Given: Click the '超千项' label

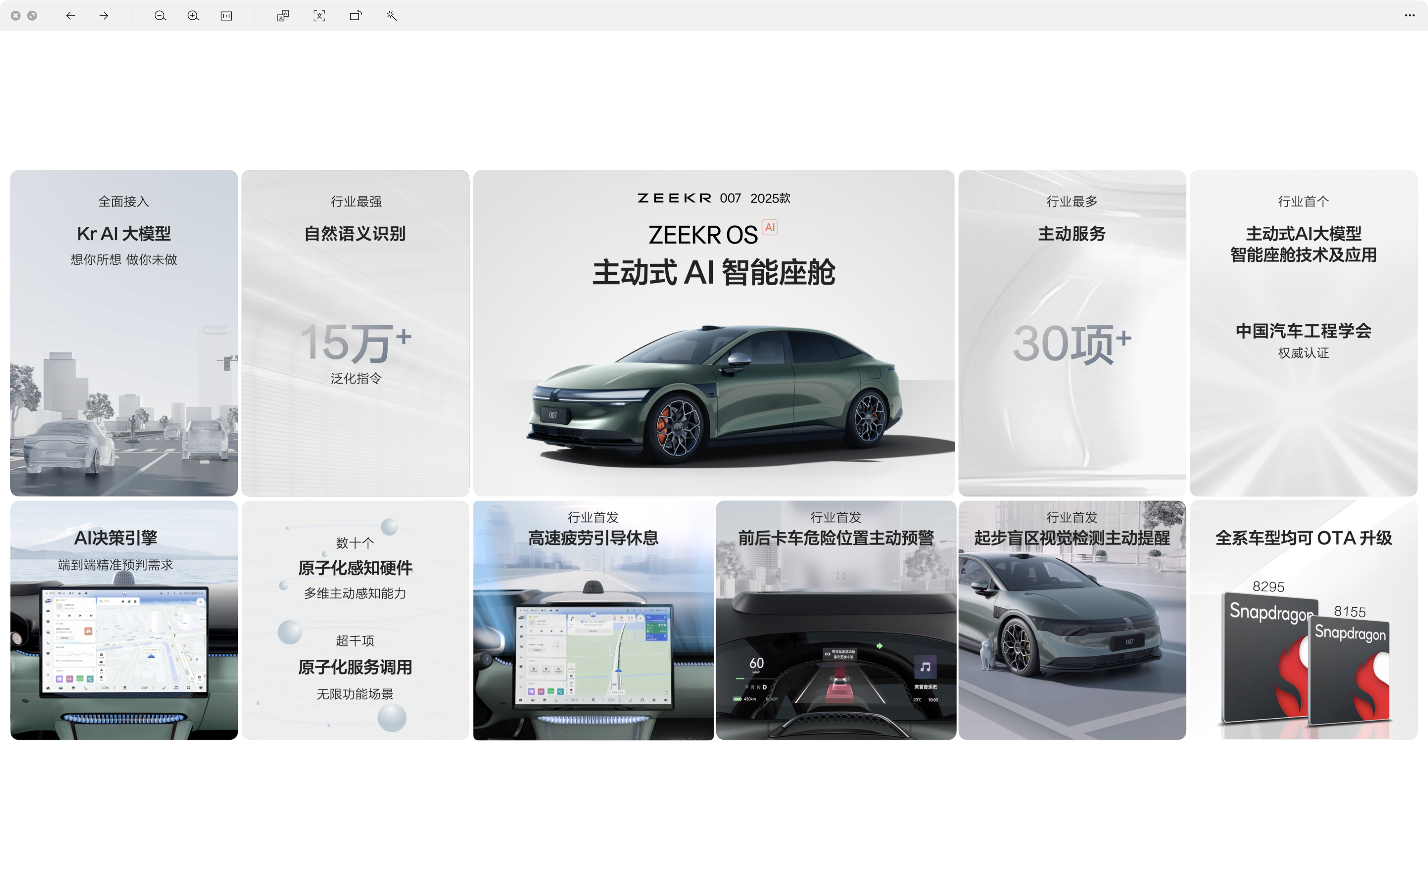Looking at the screenshot, I should (355, 641).
